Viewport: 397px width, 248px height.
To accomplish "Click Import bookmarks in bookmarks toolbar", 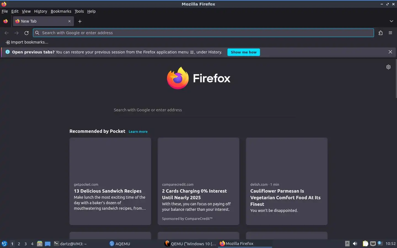I will pyautogui.click(x=27, y=42).
